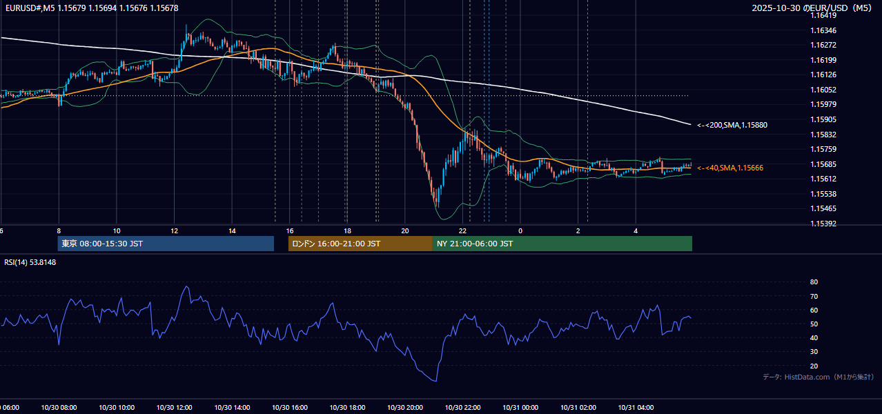The height and width of the screenshot is (414, 882).
Task: Click the 10/30 08:00 date label
Action: (59, 408)
